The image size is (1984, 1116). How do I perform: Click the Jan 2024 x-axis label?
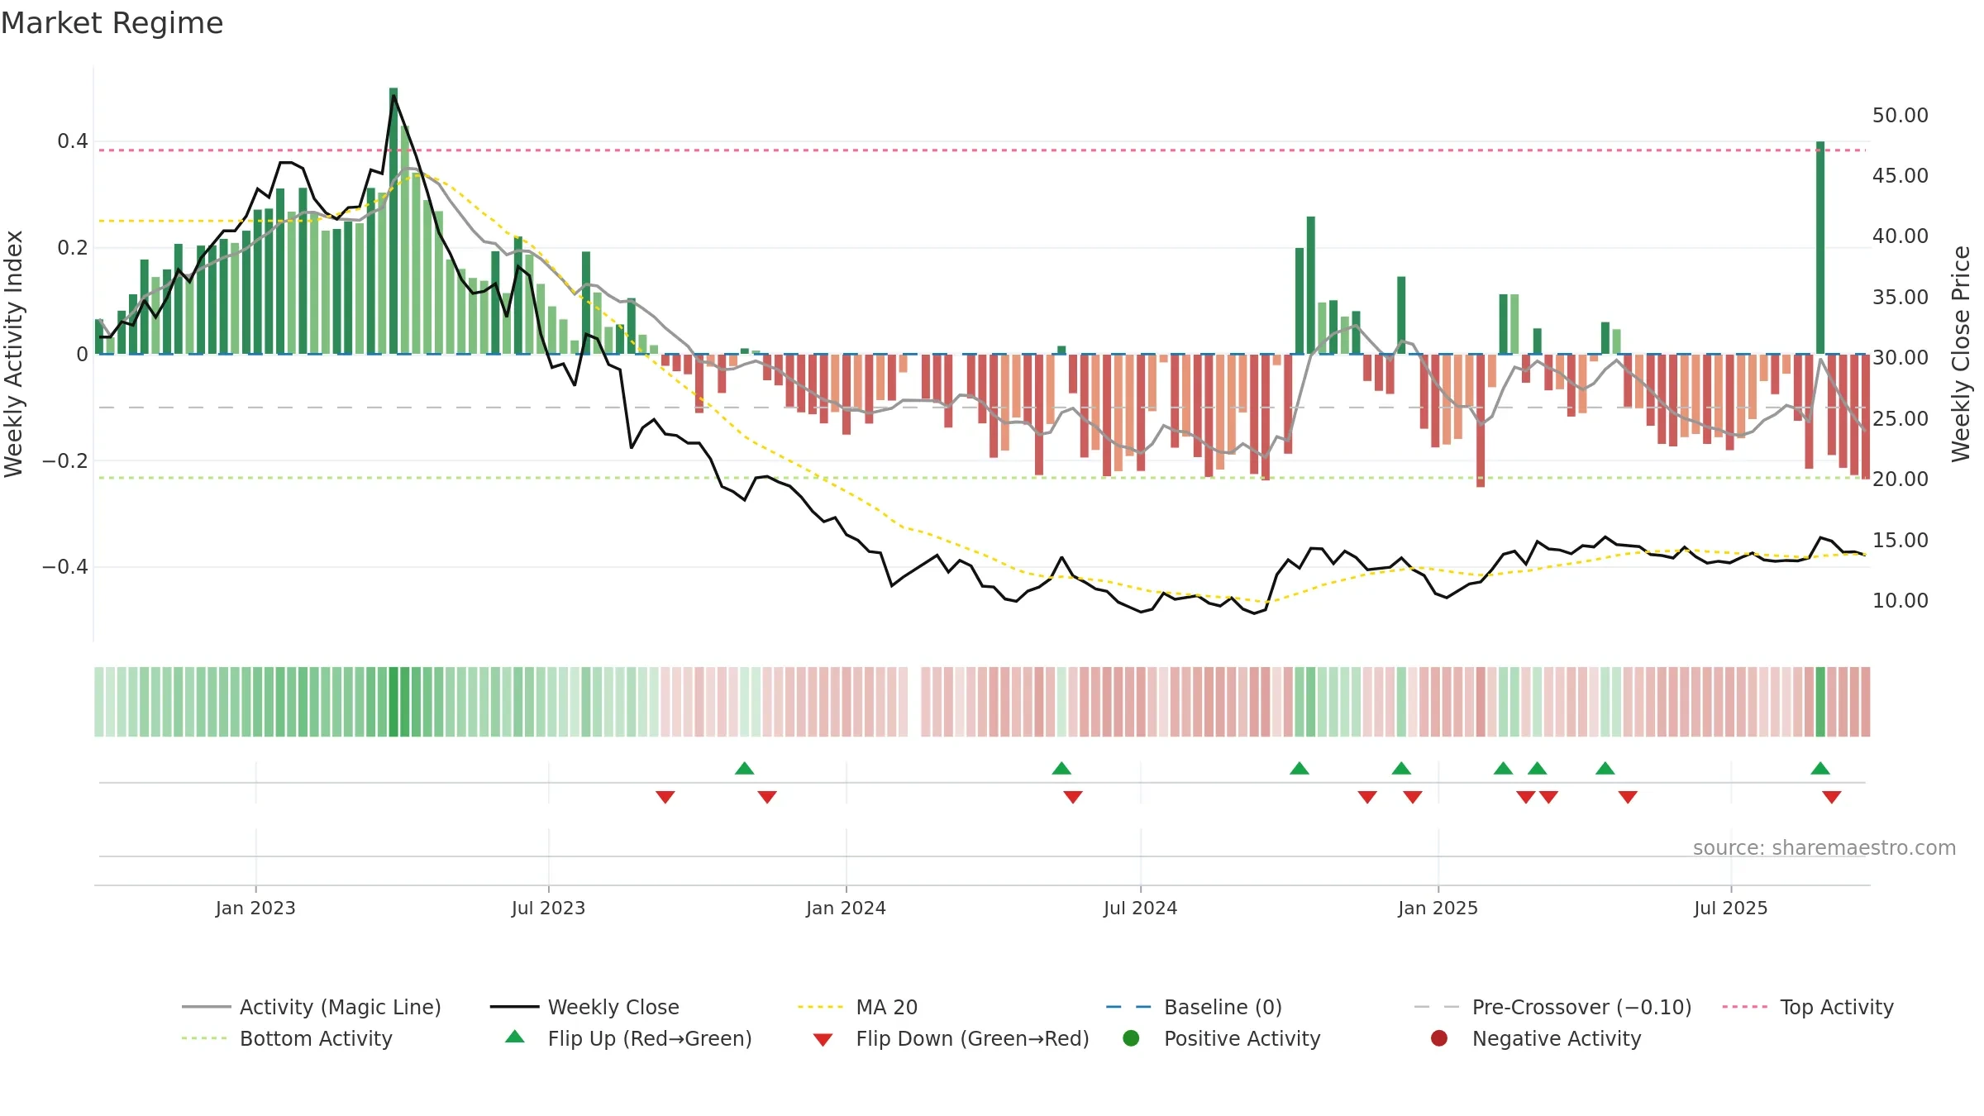click(846, 909)
